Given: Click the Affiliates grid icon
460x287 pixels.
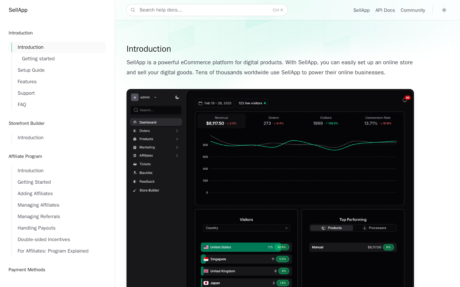Looking at the screenshot, I should [135, 156].
